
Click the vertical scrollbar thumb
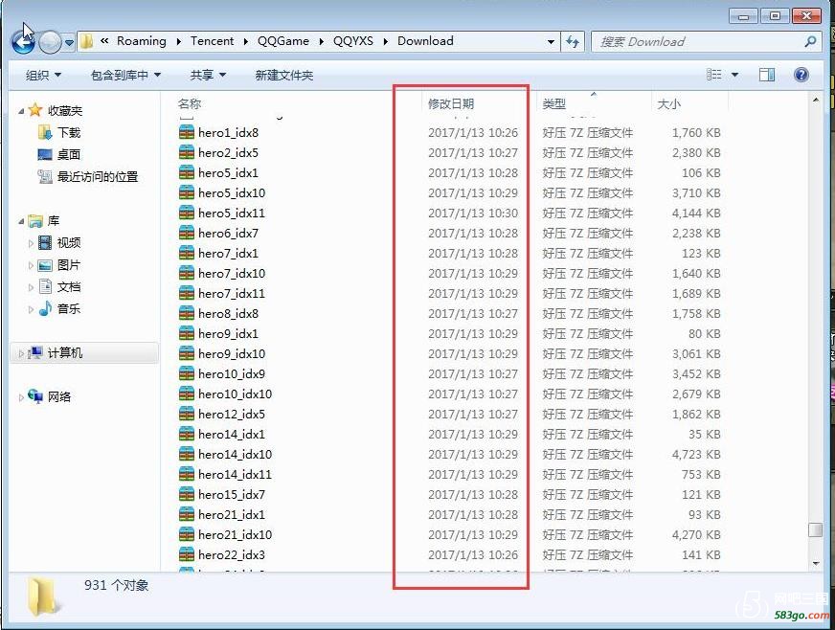coord(815,529)
